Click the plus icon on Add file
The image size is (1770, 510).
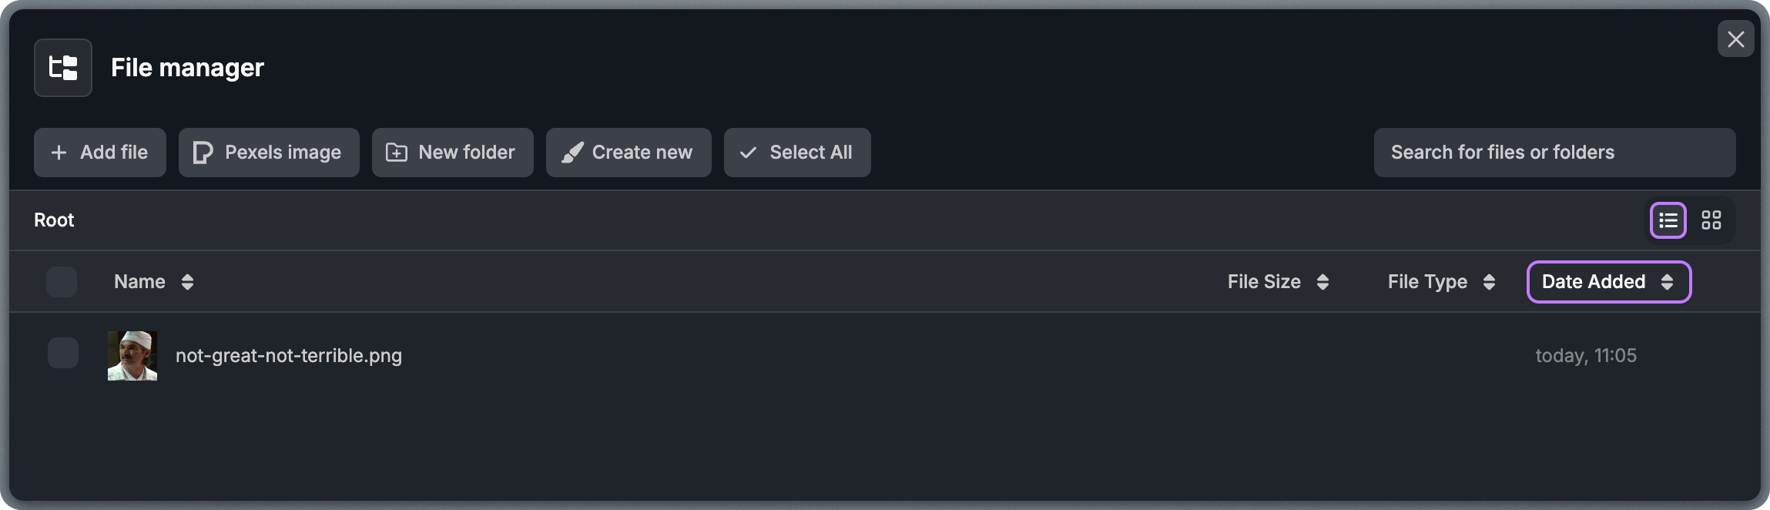59,153
